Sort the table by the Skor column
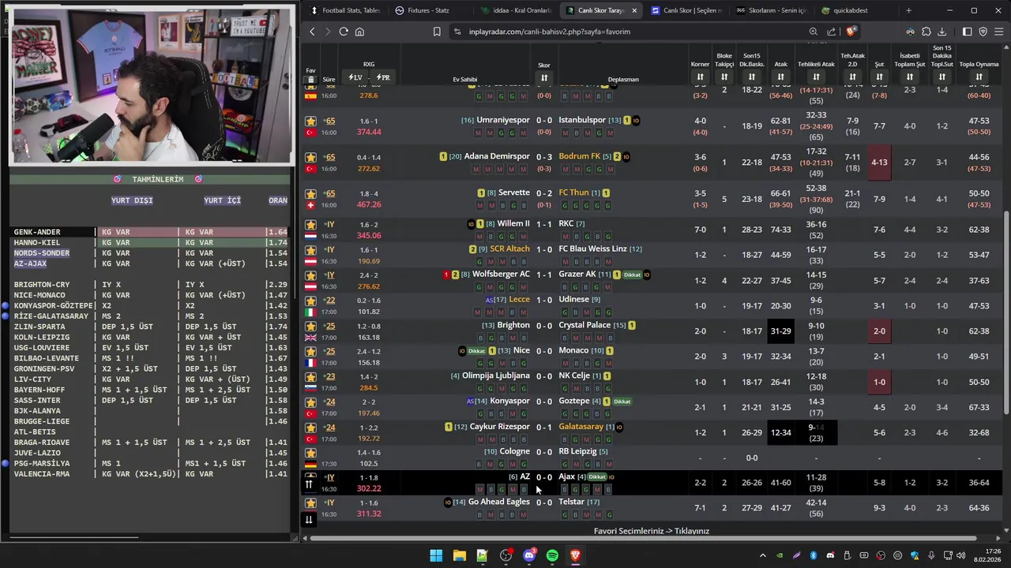Viewport: 1011px width, 568px height. coord(544,77)
